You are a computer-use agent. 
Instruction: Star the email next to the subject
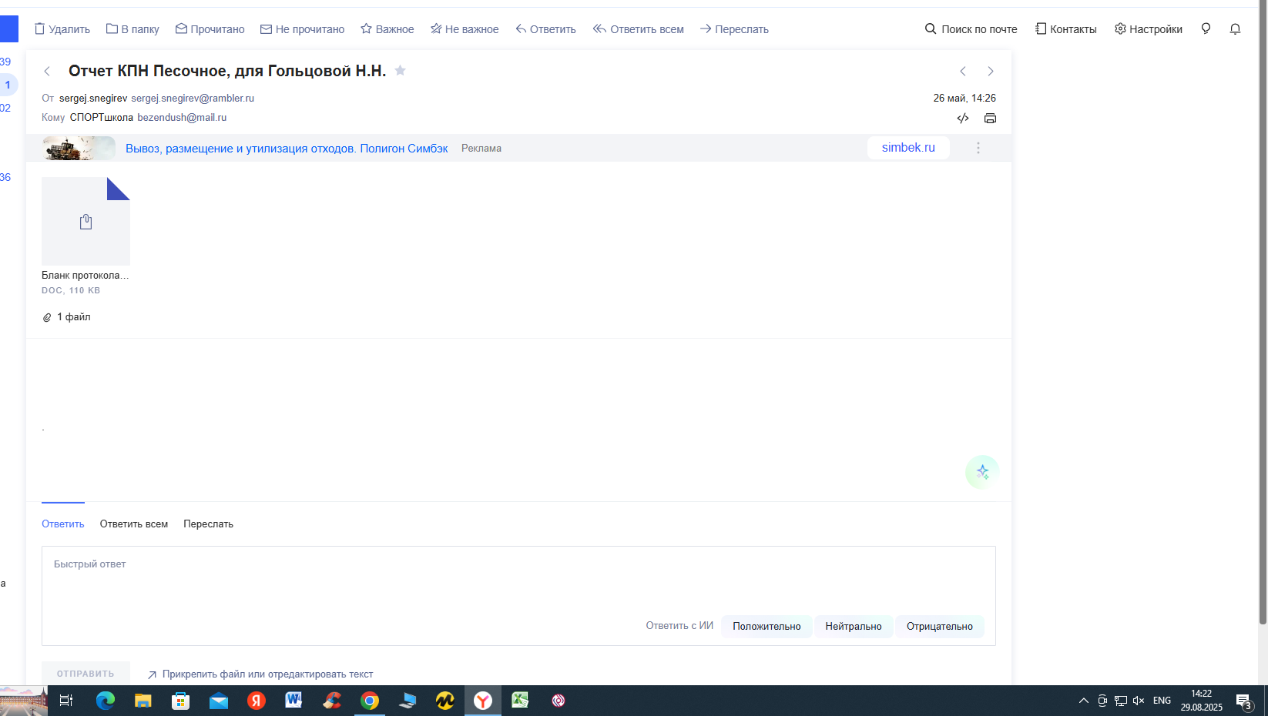tap(400, 71)
